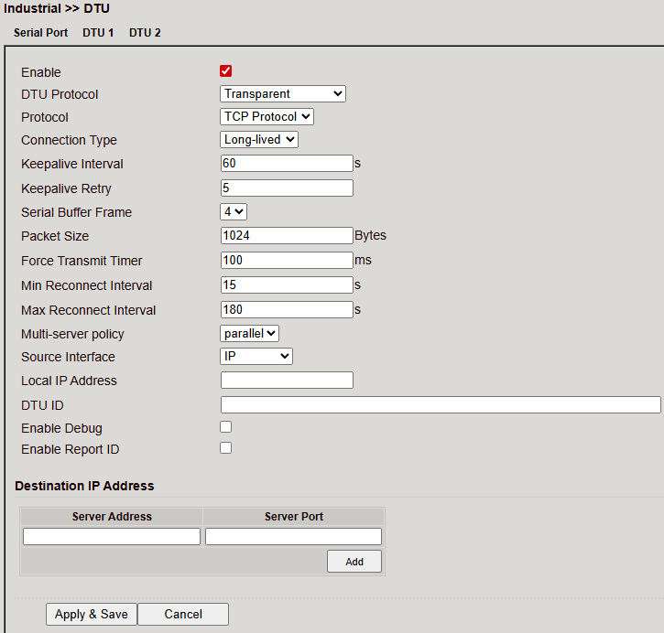Go to the DTU 2 tab
664x633 pixels.
(145, 32)
